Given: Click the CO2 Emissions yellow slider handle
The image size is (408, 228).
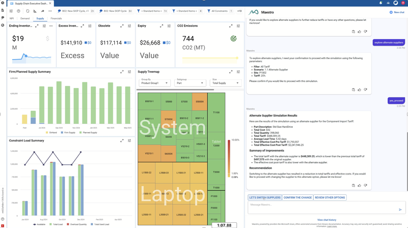Looking at the screenshot, I should pos(237,58).
